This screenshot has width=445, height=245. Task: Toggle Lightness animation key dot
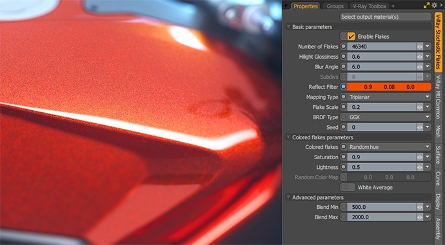[343, 167]
